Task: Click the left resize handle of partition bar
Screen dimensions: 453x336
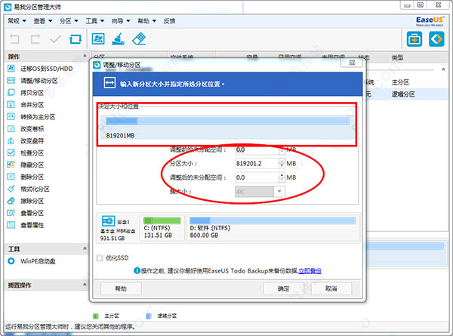Action: pyautogui.click(x=101, y=127)
